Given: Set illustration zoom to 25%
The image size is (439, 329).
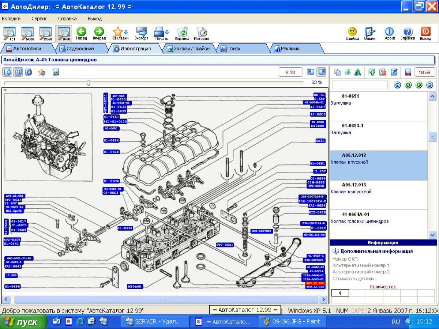Looking at the screenshot, I should click(x=46, y=33).
